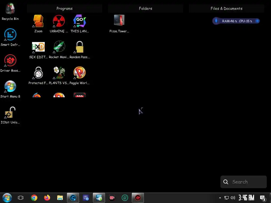The width and height of the screenshot is (271, 203).
Task: Click the magnifier icon in the Search box
Action: coord(225,182)
